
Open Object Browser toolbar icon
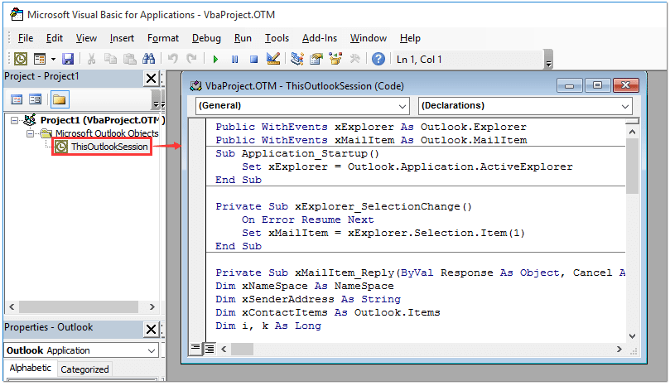coord(335,59)
